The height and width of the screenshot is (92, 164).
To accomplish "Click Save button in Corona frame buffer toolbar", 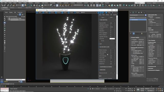I will (39, 13).
